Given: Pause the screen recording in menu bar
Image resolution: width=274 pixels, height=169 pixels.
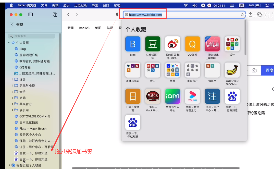Looking at the screenshot, I should (203, 5).
